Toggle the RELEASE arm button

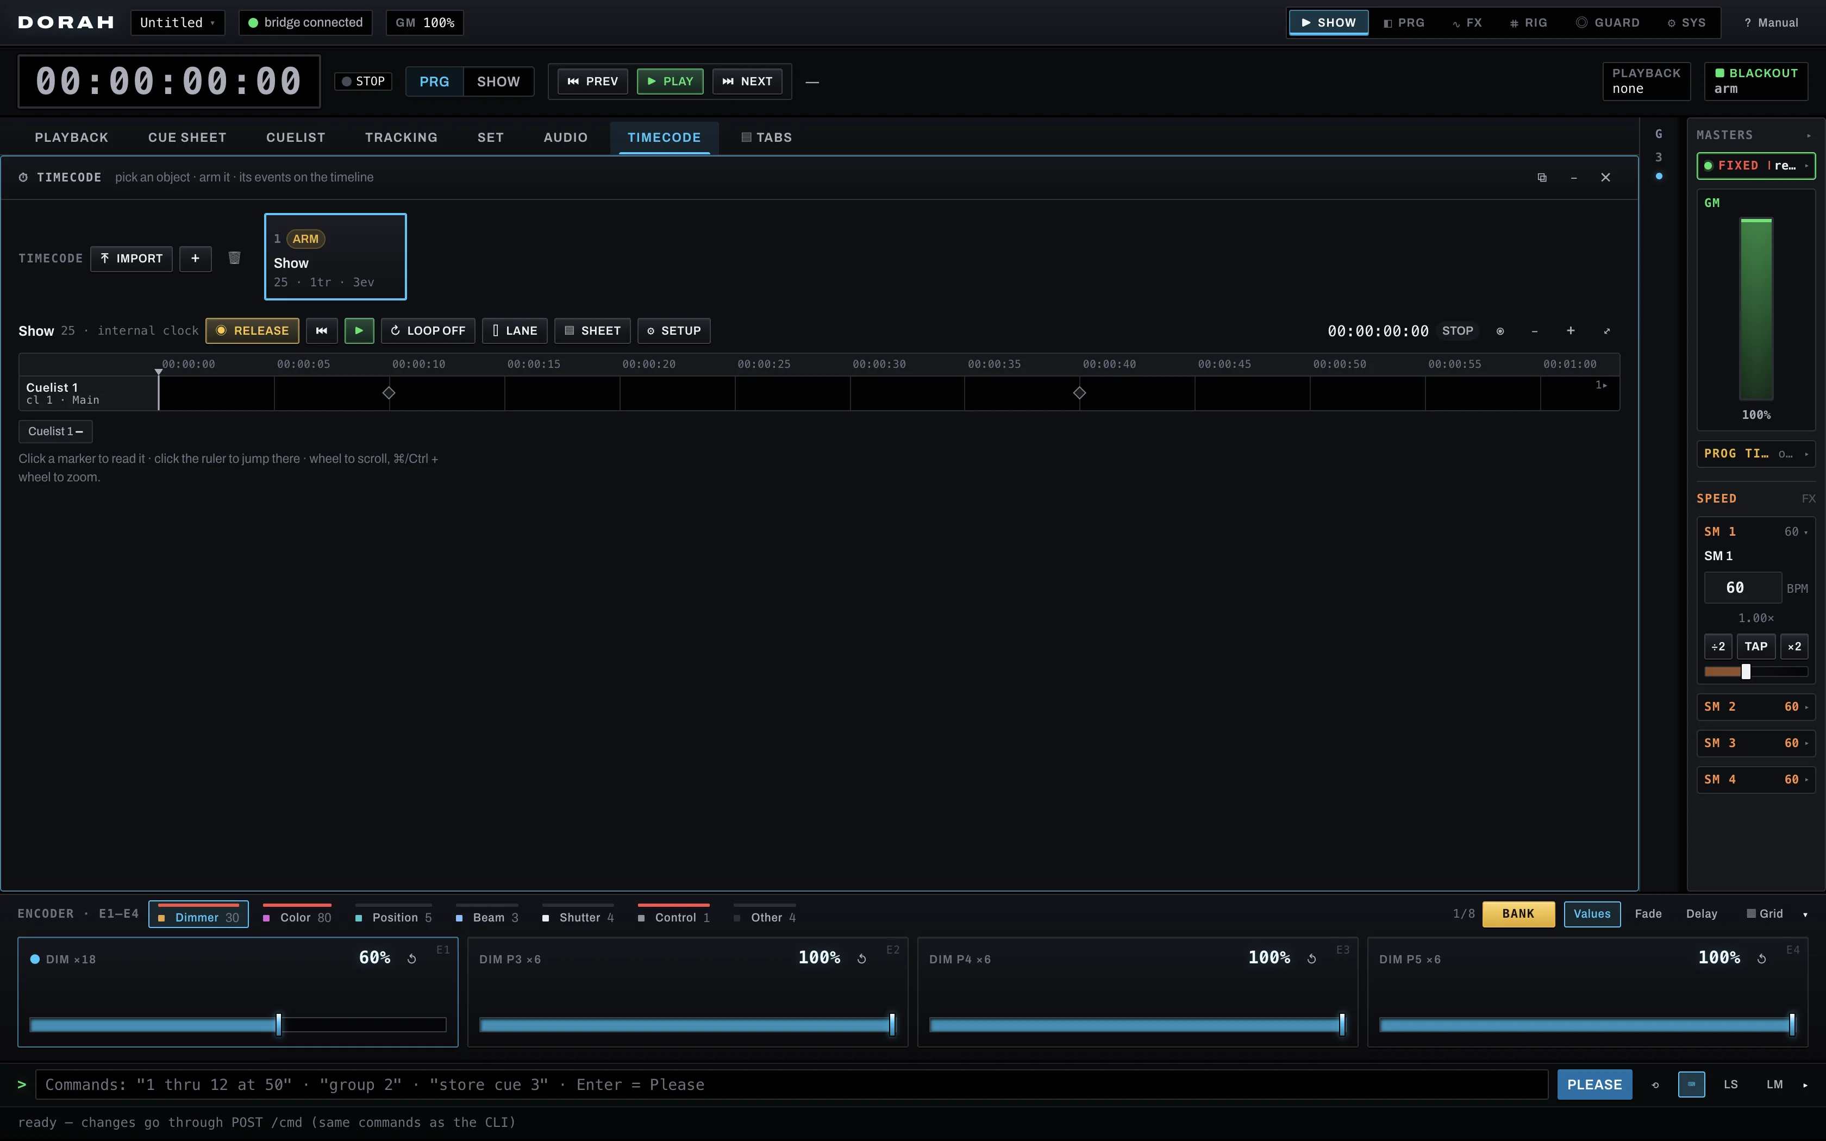coord(252,330)
